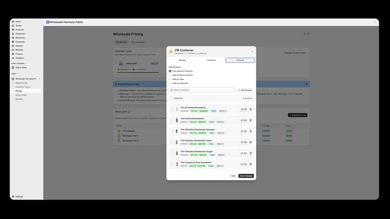The height and width of the screenshot is (219, 390).
Task: Open Home in the sidebar
Action: [x=18, y=21]
